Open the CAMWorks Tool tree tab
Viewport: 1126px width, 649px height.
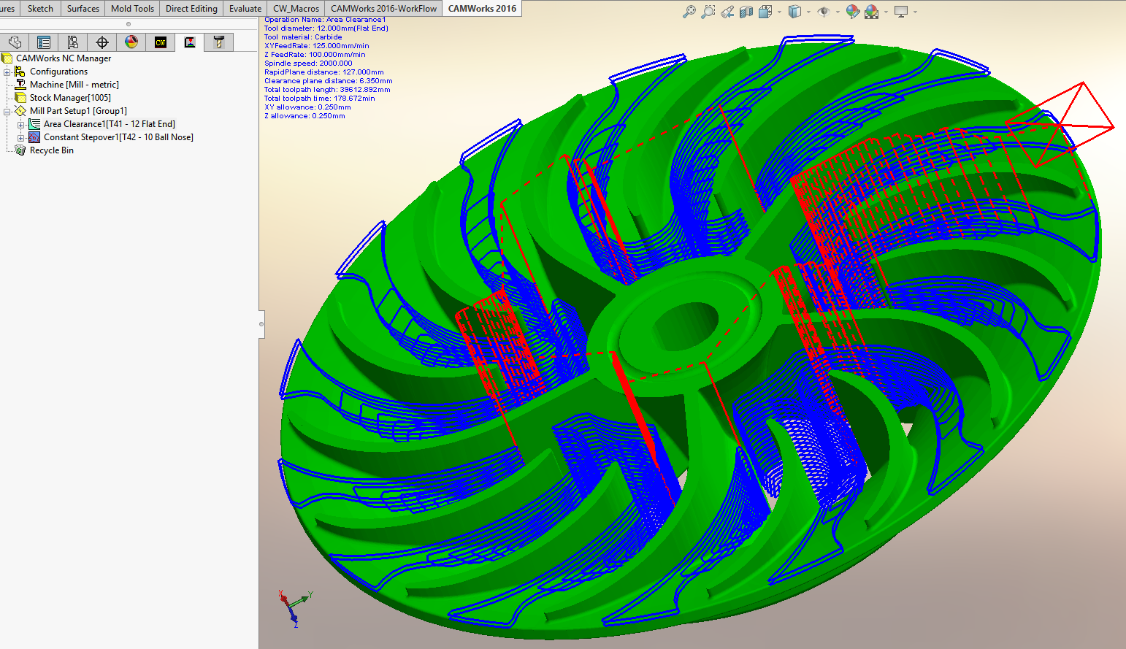[218, 42]
